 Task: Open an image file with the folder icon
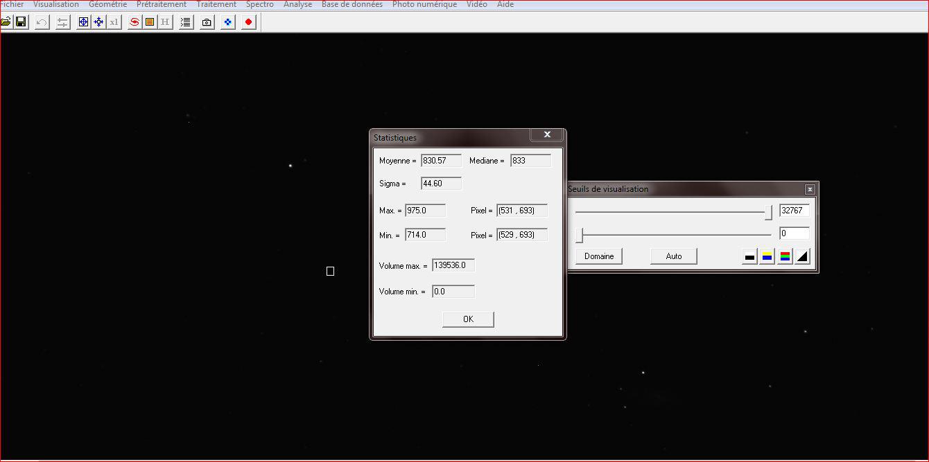5,22
